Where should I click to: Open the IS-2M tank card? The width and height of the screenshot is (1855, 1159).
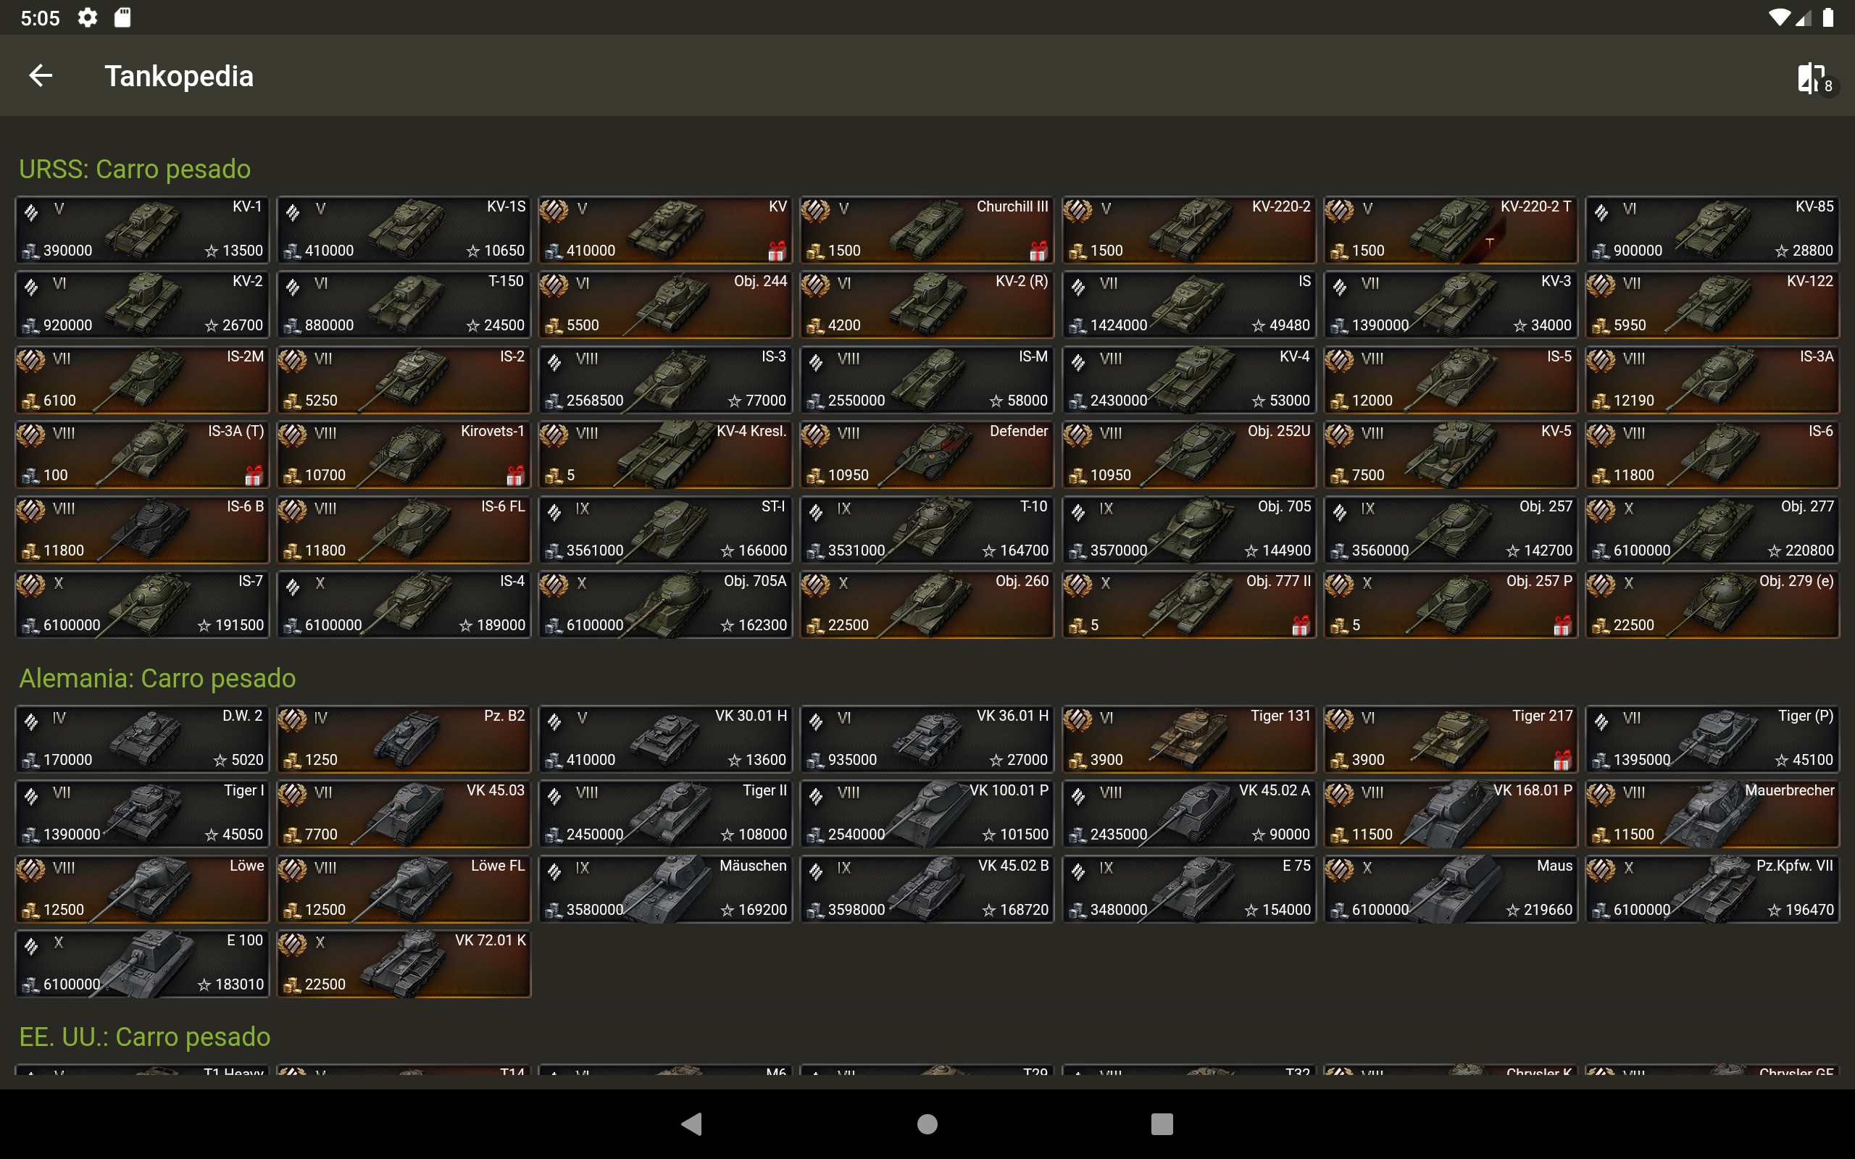[143, 380]
